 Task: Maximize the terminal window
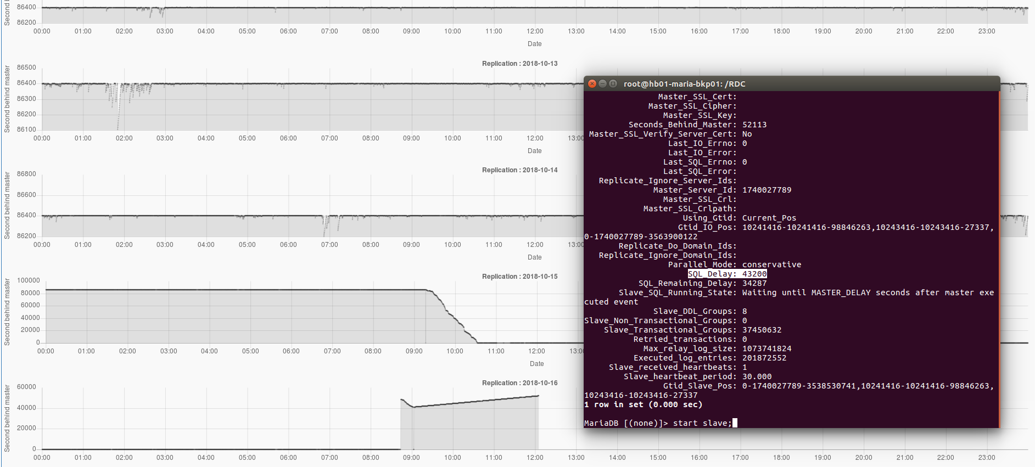(613, 84)
